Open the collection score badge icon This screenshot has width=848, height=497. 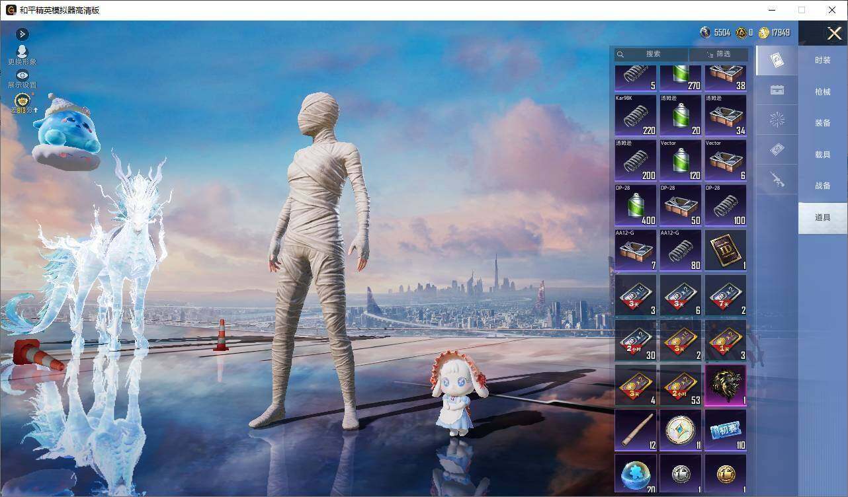[x=22, y=102]
